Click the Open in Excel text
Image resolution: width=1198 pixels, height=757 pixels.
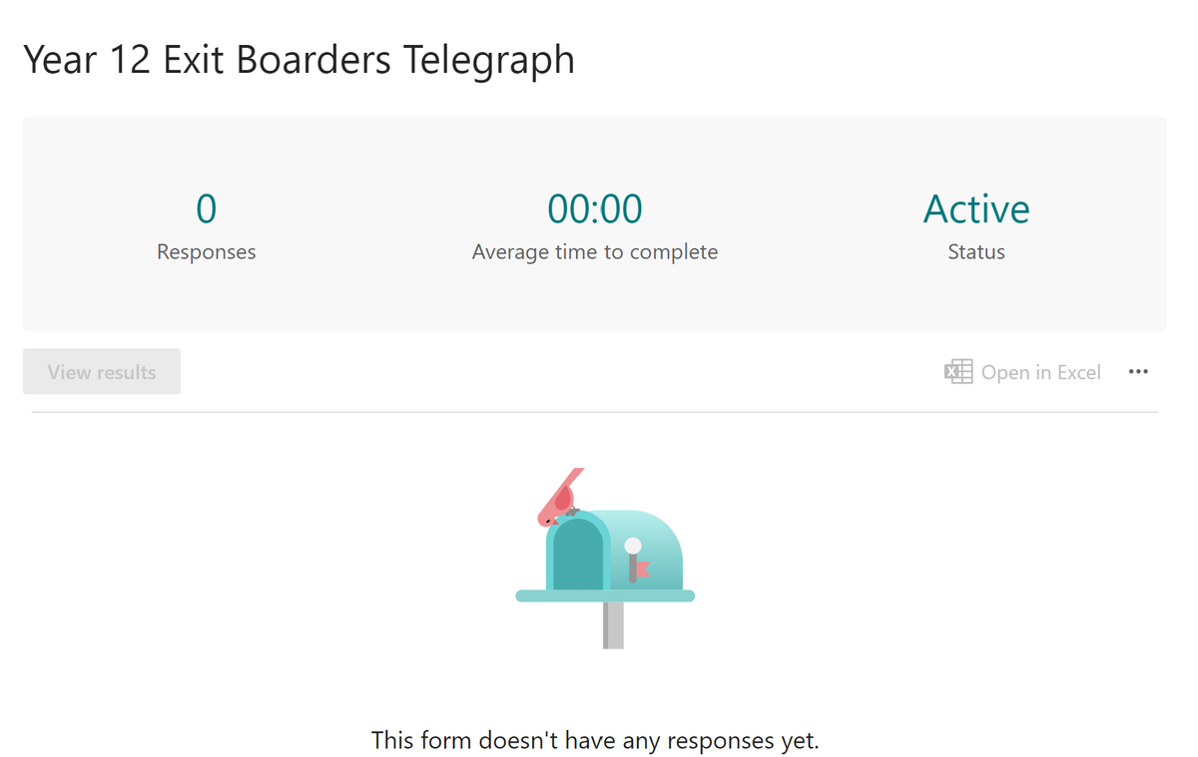coord(1040,372)
